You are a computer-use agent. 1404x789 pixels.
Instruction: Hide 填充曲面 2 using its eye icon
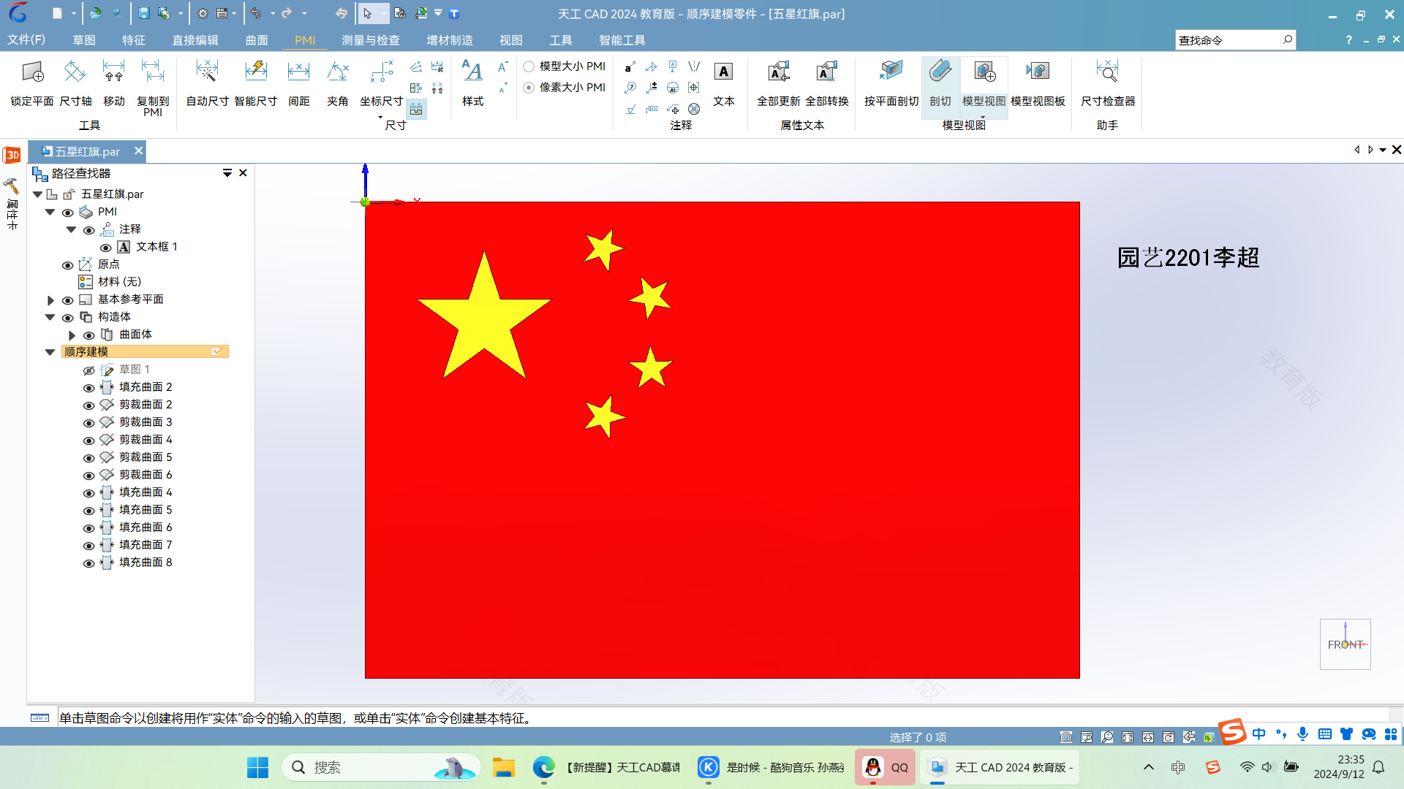point(88,388)
